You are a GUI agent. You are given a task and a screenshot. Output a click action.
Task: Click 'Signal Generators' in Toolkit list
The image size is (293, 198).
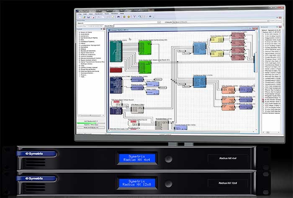87,53
